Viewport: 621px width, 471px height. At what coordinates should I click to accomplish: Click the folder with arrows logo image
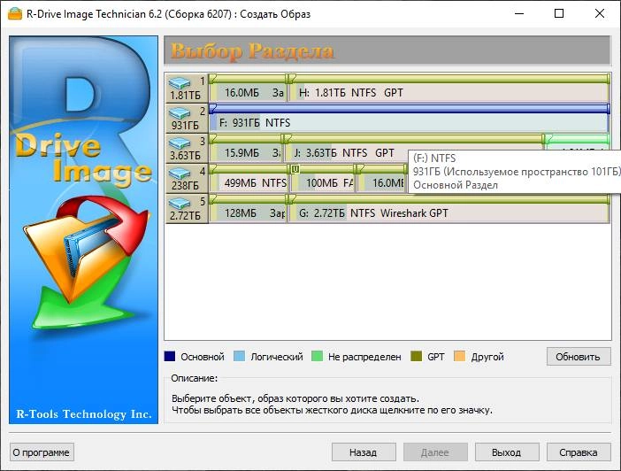point(87,262)
